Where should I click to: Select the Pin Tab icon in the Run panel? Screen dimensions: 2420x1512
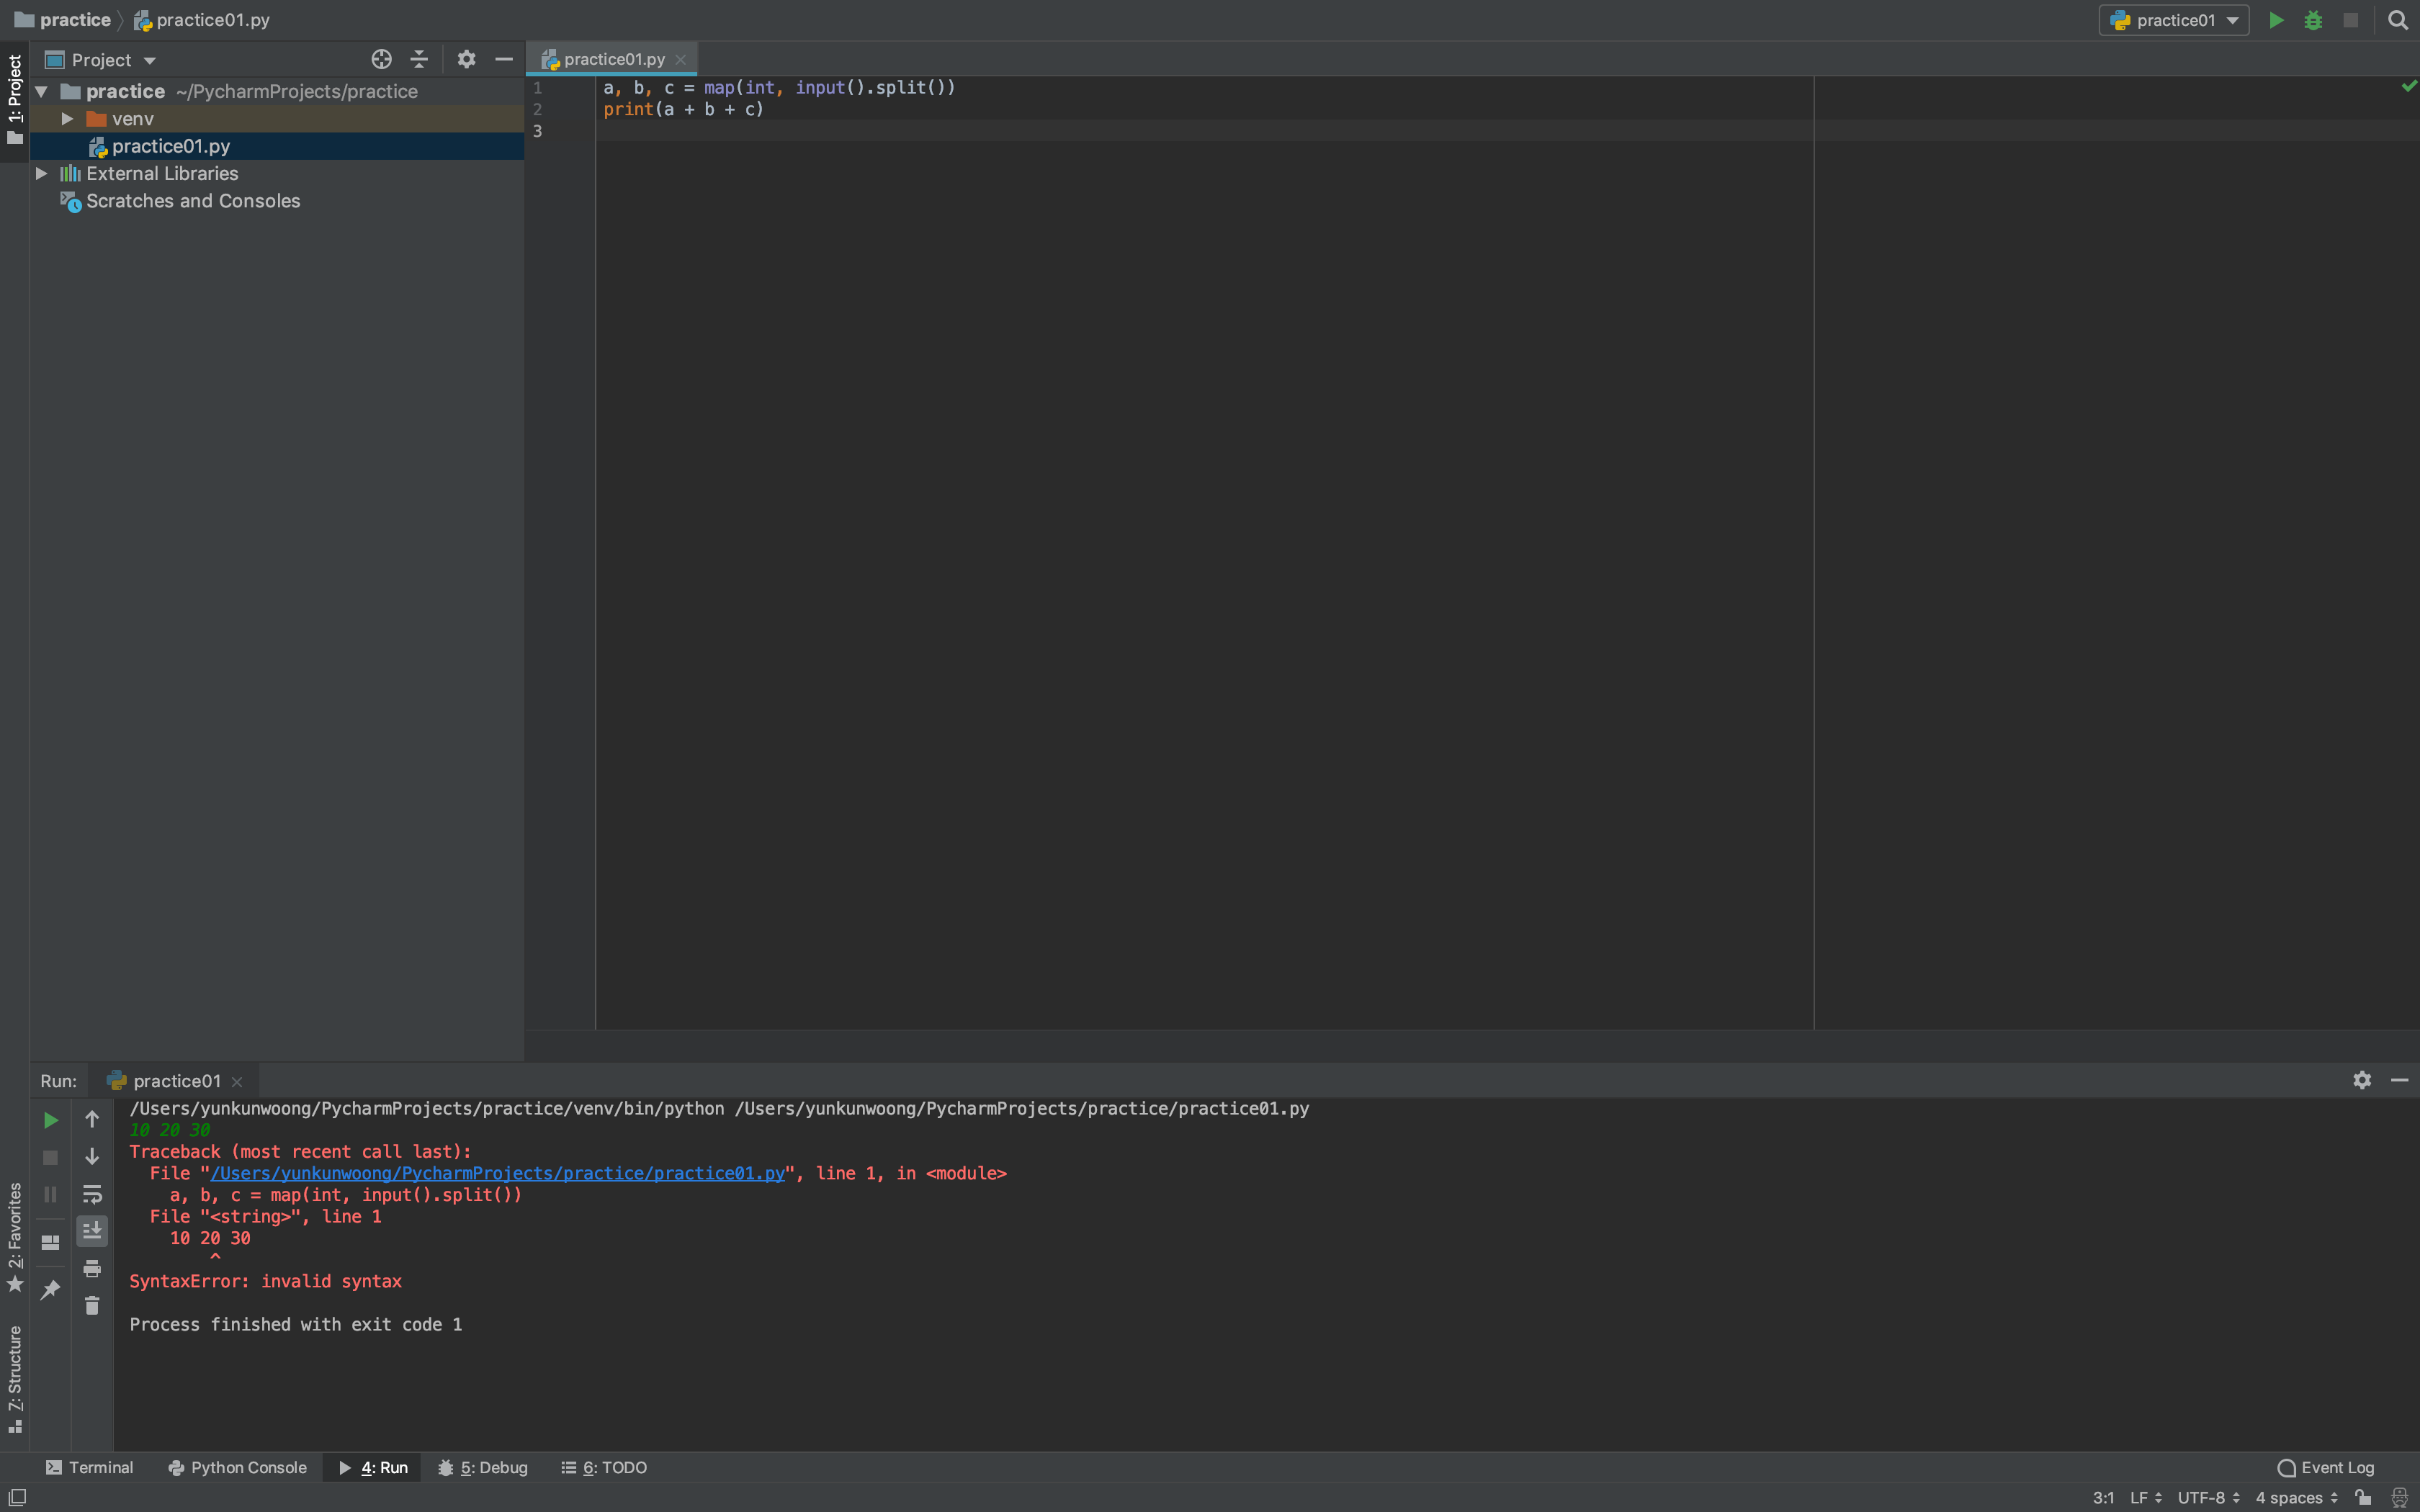[50, 1289]
